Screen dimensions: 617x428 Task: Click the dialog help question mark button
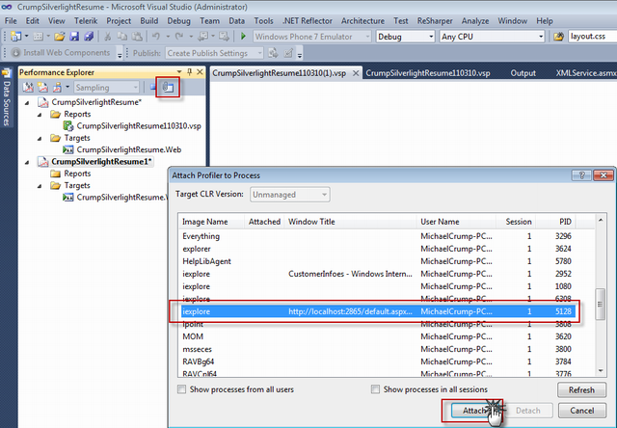click(581, 175)
